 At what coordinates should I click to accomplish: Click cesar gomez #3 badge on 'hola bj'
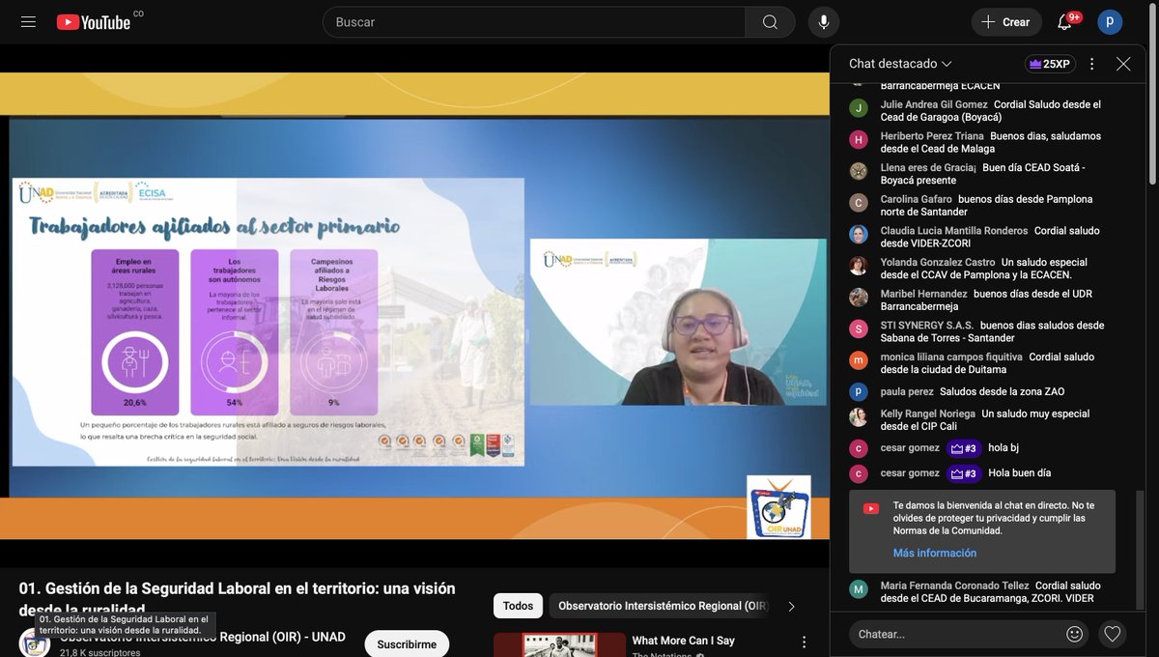click(964, 448)
